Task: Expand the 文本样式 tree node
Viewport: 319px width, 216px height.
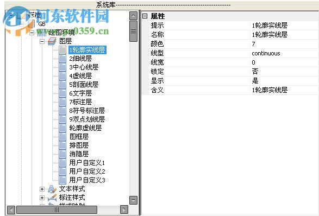Action: (42, 189)
